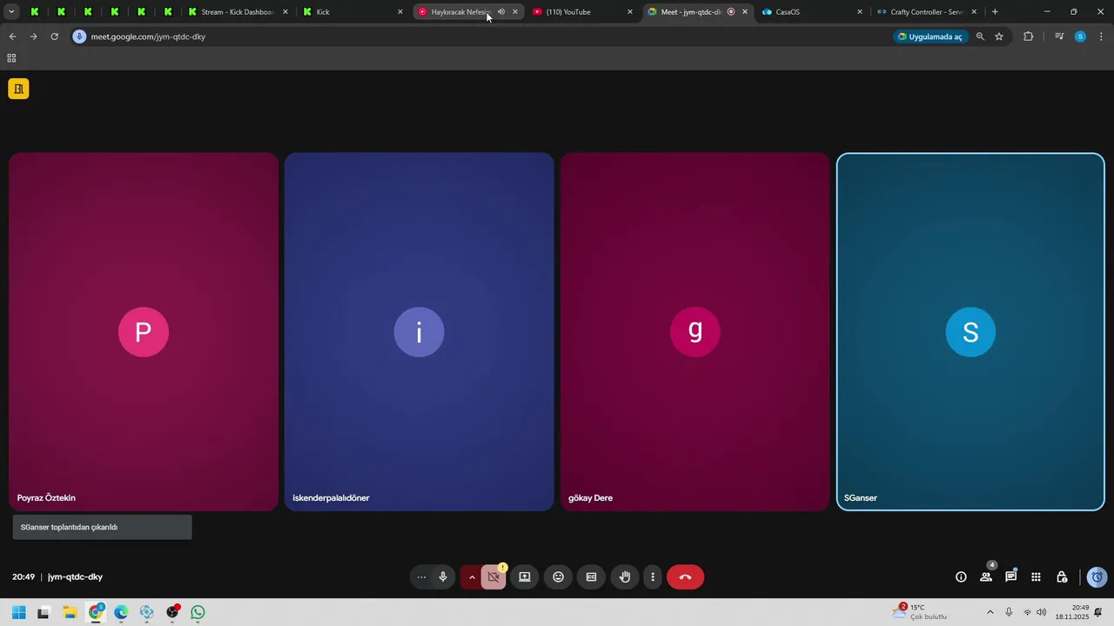Open the zoom magnifier icon in the address bar
This screenshot has height=626, width=1114.
tap(981, 37)
